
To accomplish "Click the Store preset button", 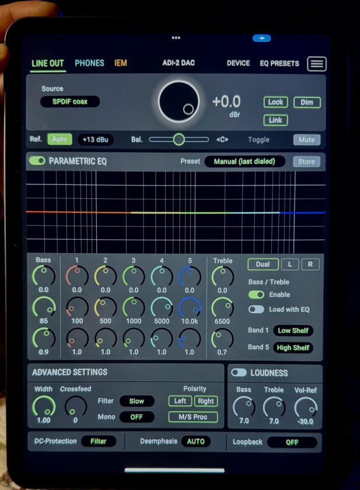I will [306, 162].
